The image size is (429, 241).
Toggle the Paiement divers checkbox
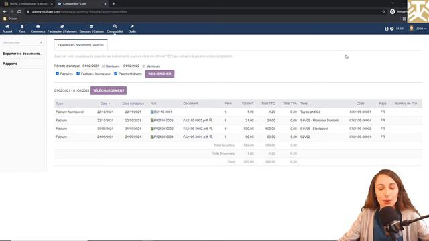[x=115, y=74]
